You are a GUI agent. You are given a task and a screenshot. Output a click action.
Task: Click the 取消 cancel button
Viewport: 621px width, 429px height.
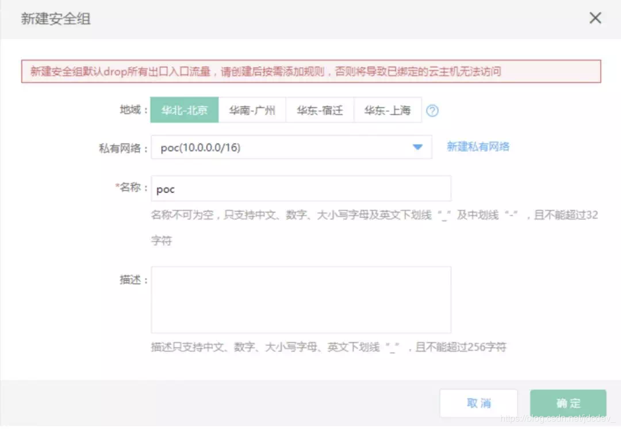(478, 403)
